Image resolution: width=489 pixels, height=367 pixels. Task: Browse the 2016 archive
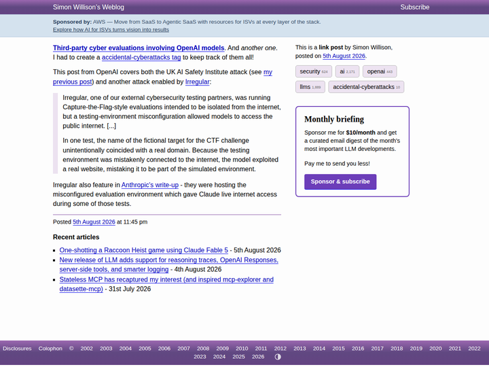358,349
